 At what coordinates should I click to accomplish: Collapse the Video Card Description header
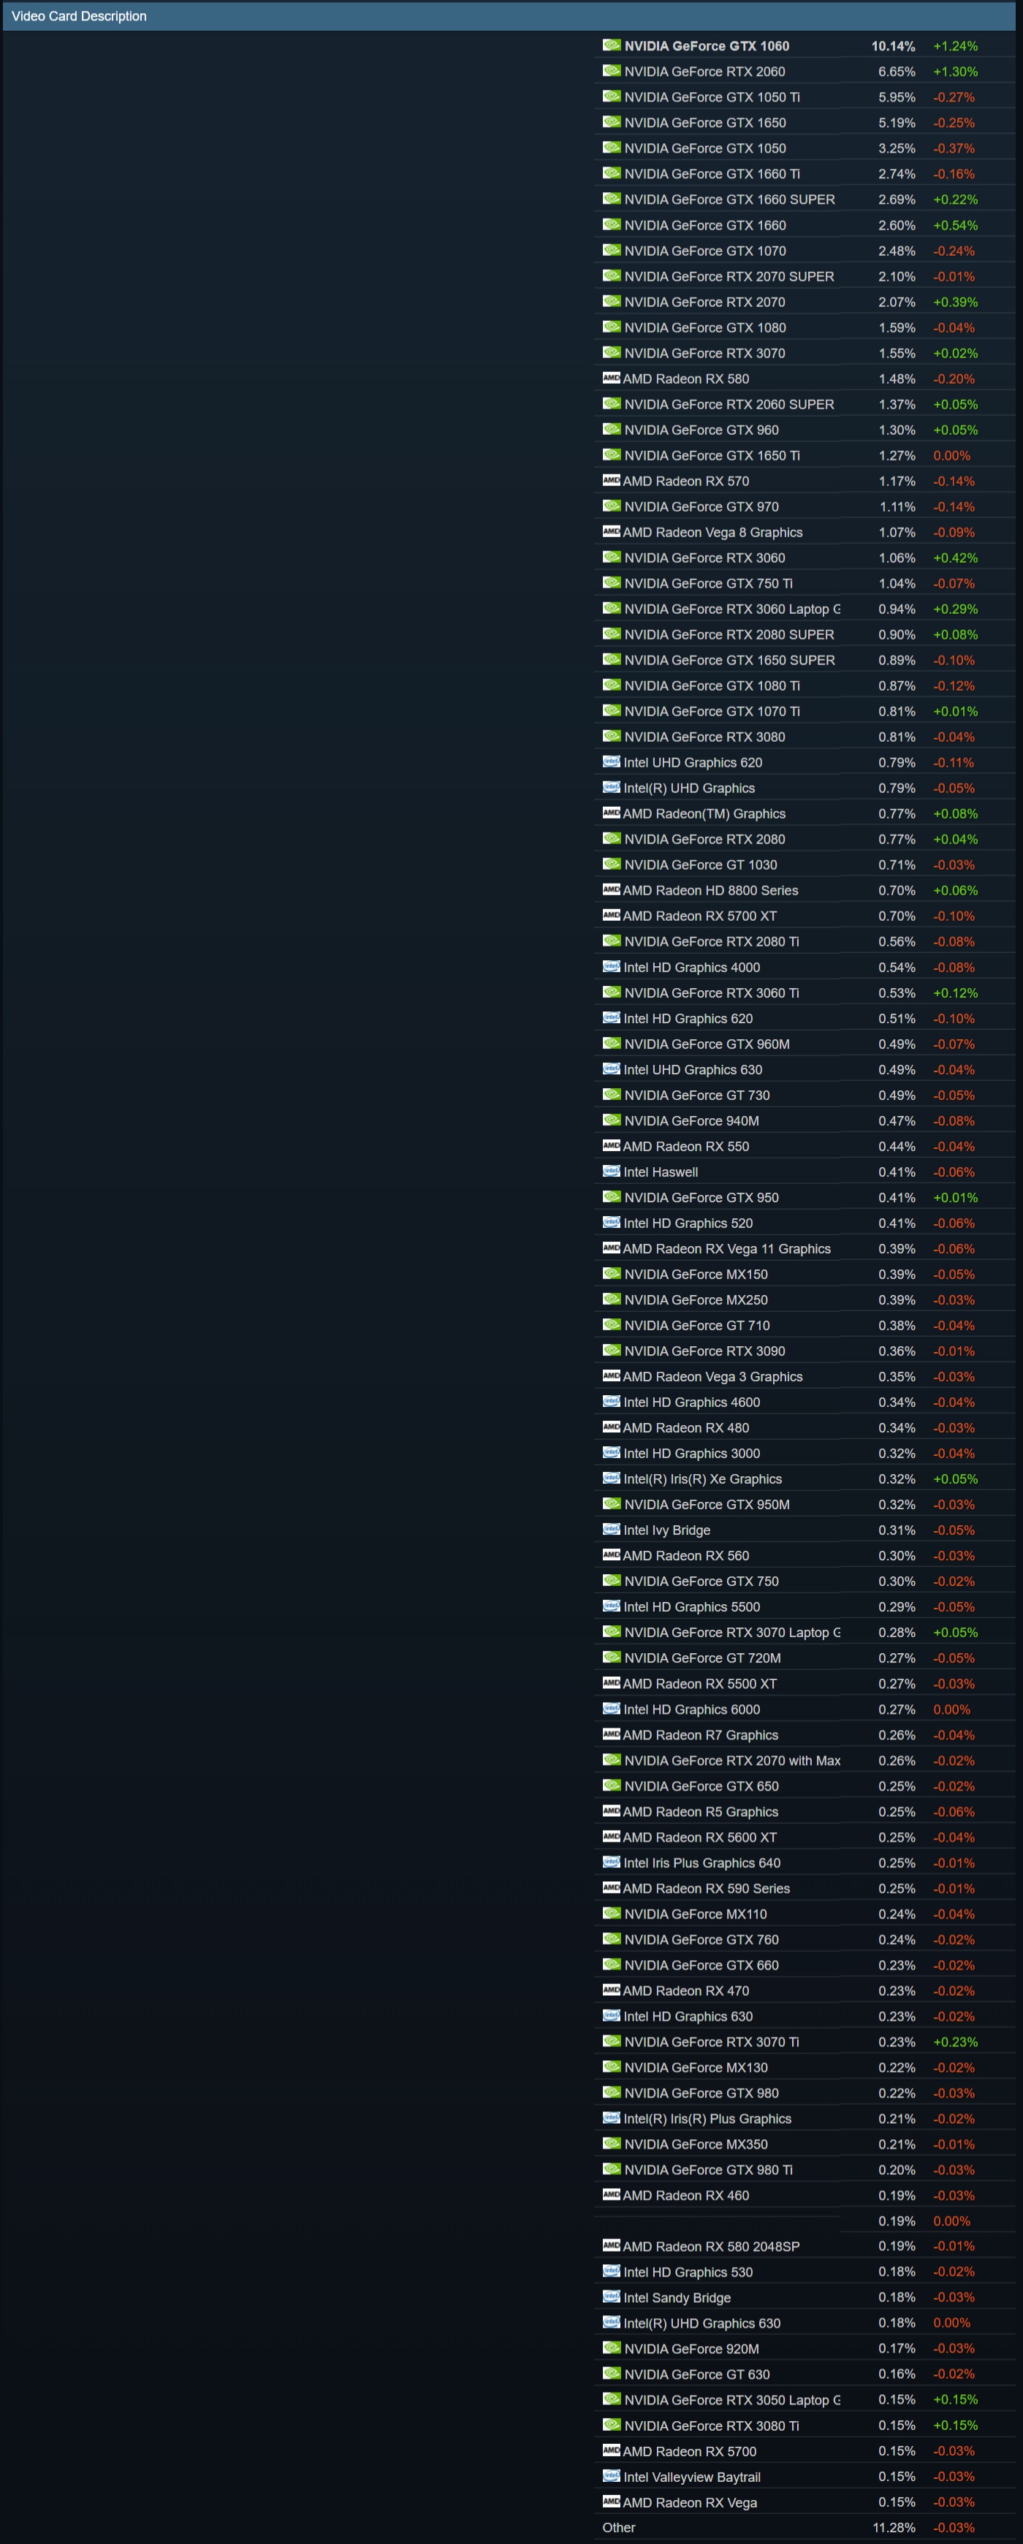(79, 16)
